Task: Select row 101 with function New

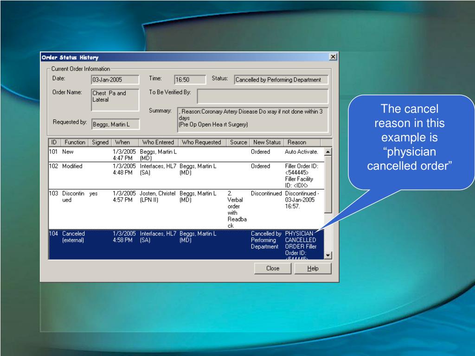Action: 186,155
